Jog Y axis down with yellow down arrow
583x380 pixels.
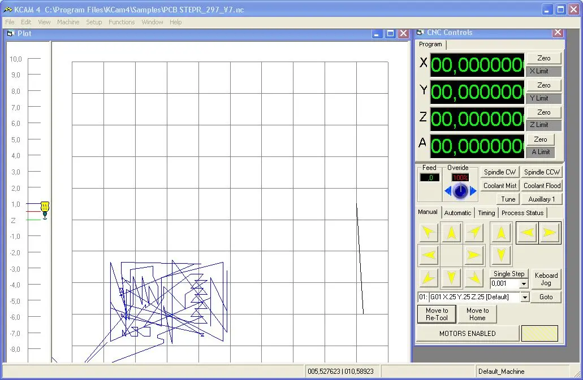(451, 278)
